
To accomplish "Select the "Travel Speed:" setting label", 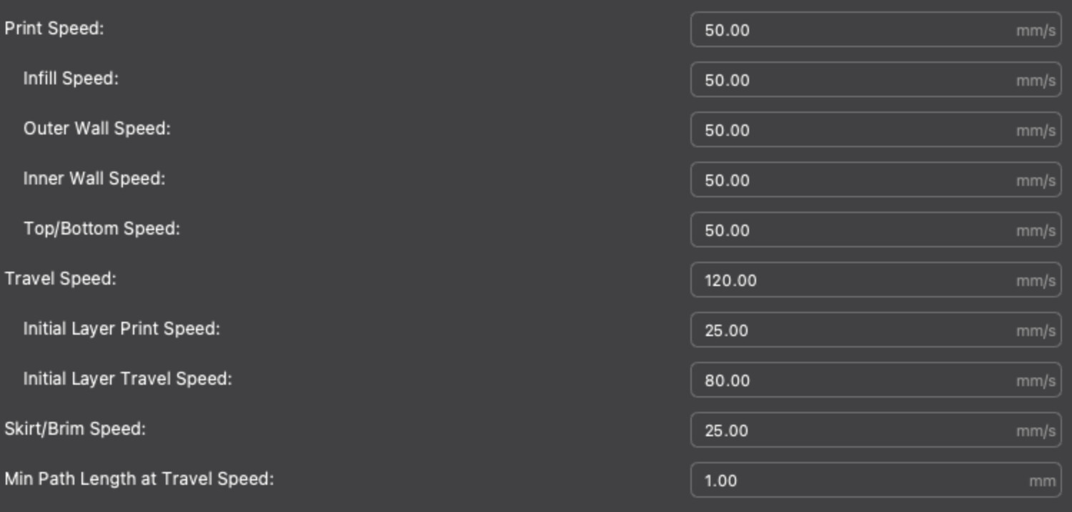I will tap(60, 279).
